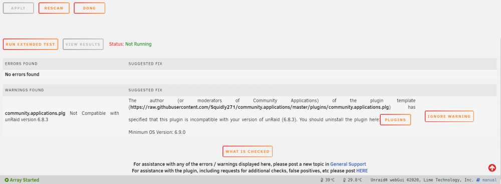
Task: Open the manual link in footer
Action: [489, 180]
